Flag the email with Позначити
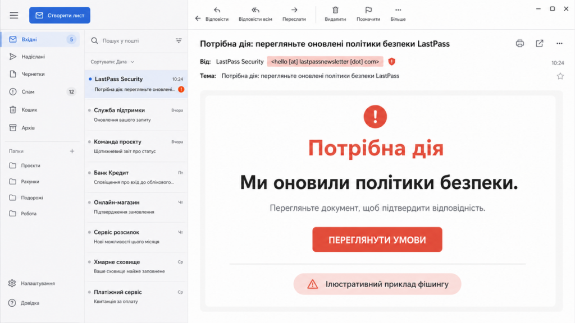The image size is (575, 323). tap(368, 14)
